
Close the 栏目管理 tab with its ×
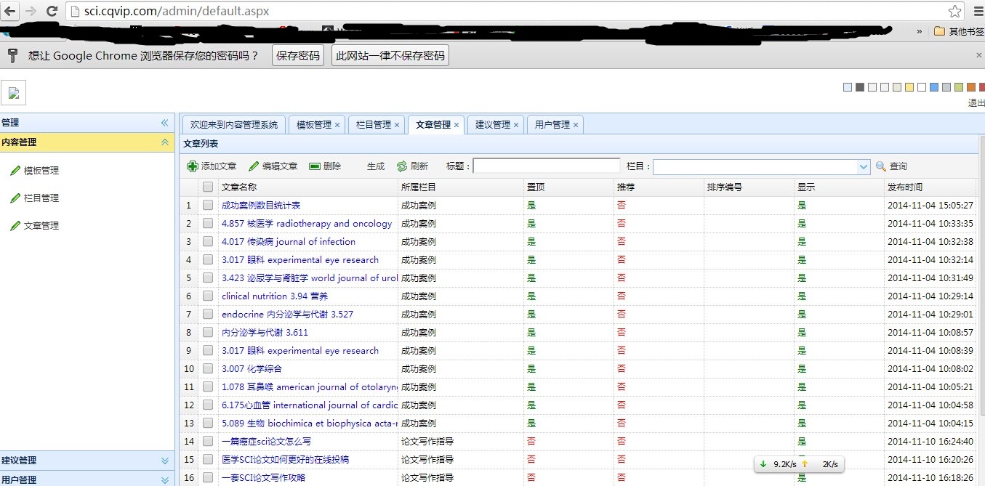coord(397,125)
